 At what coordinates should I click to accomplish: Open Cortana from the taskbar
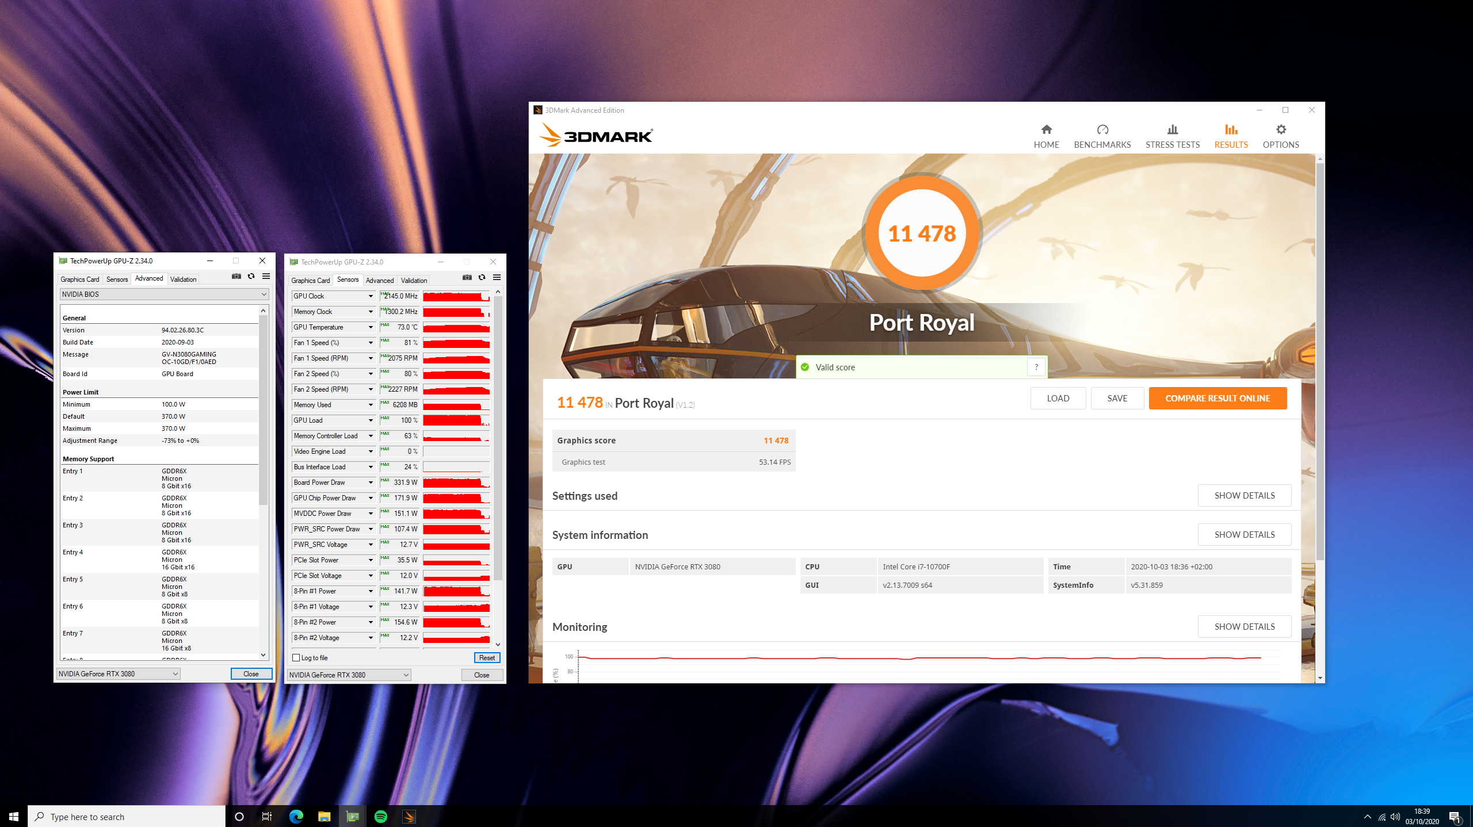(239, 816)
